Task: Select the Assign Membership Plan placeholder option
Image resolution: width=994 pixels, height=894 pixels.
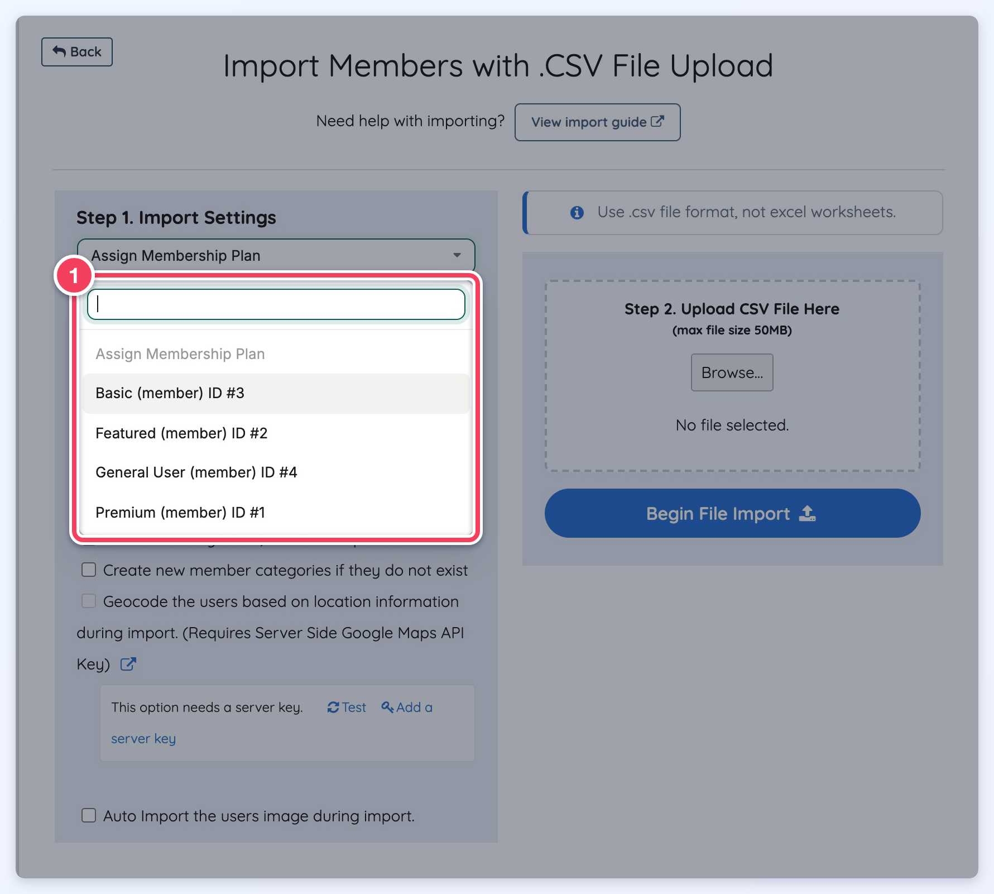Action: click(x=276, y=354)
